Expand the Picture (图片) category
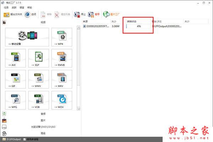This screenshot has height=142, width=213. pyautogui.click(x=43, y=120)
